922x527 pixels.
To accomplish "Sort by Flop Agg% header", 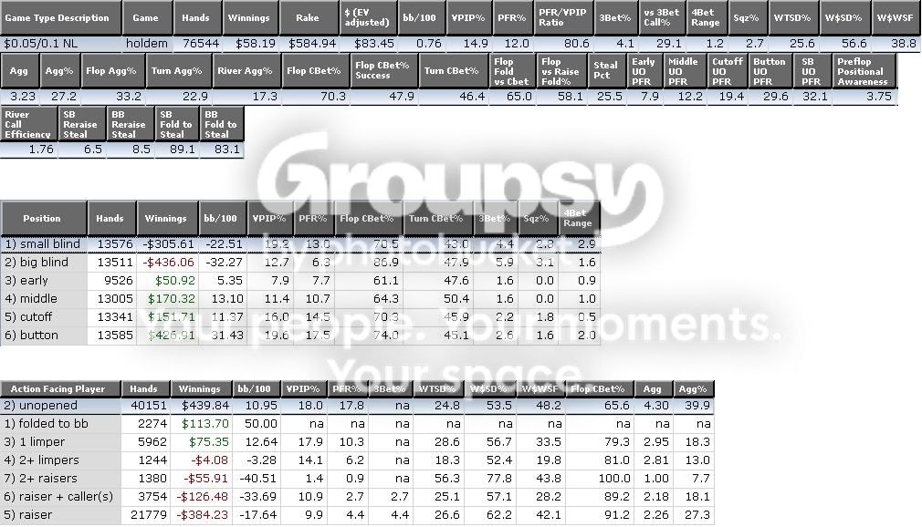I will [111, 71].
